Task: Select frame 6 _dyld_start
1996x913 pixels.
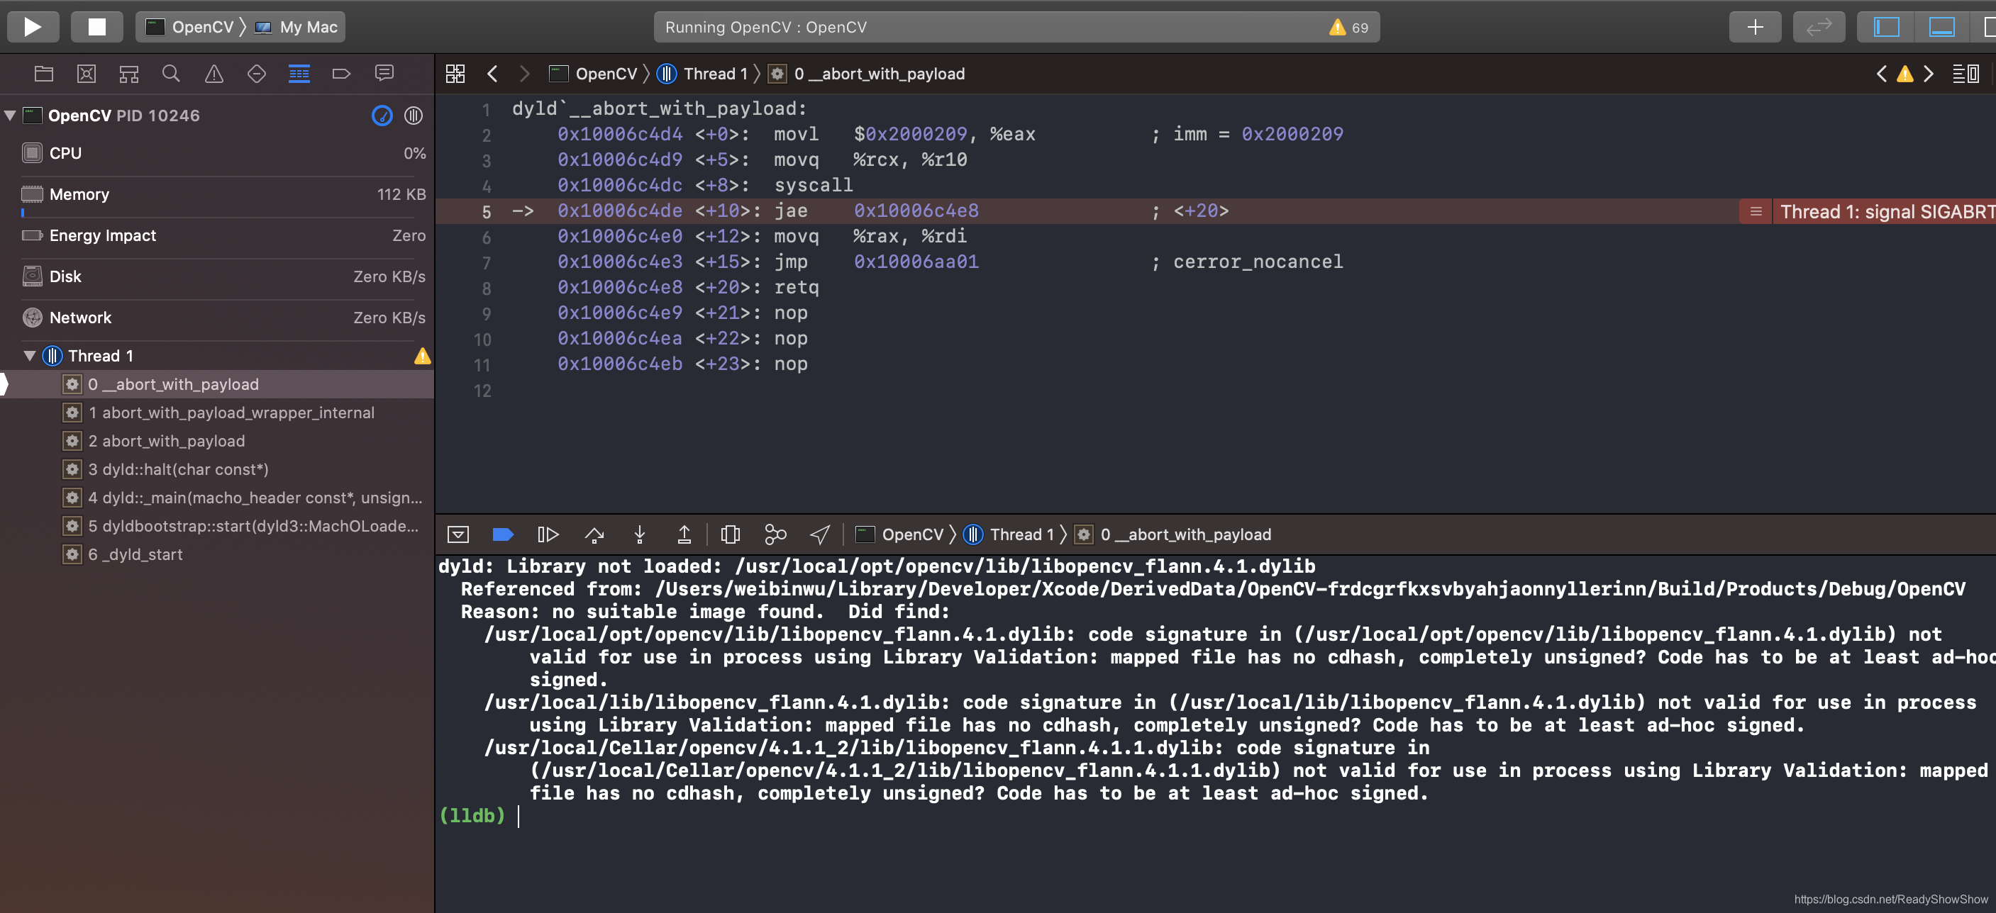Action: [x=217, y=554]
